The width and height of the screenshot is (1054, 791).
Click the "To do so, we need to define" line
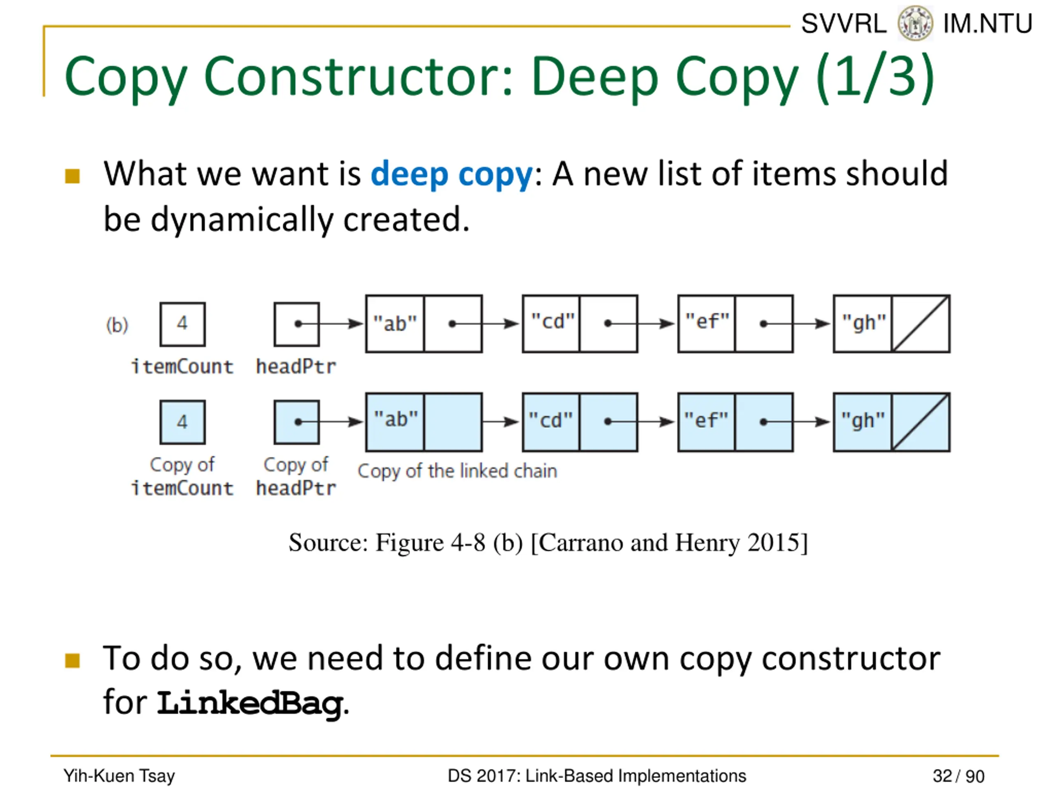click(522, 659)
